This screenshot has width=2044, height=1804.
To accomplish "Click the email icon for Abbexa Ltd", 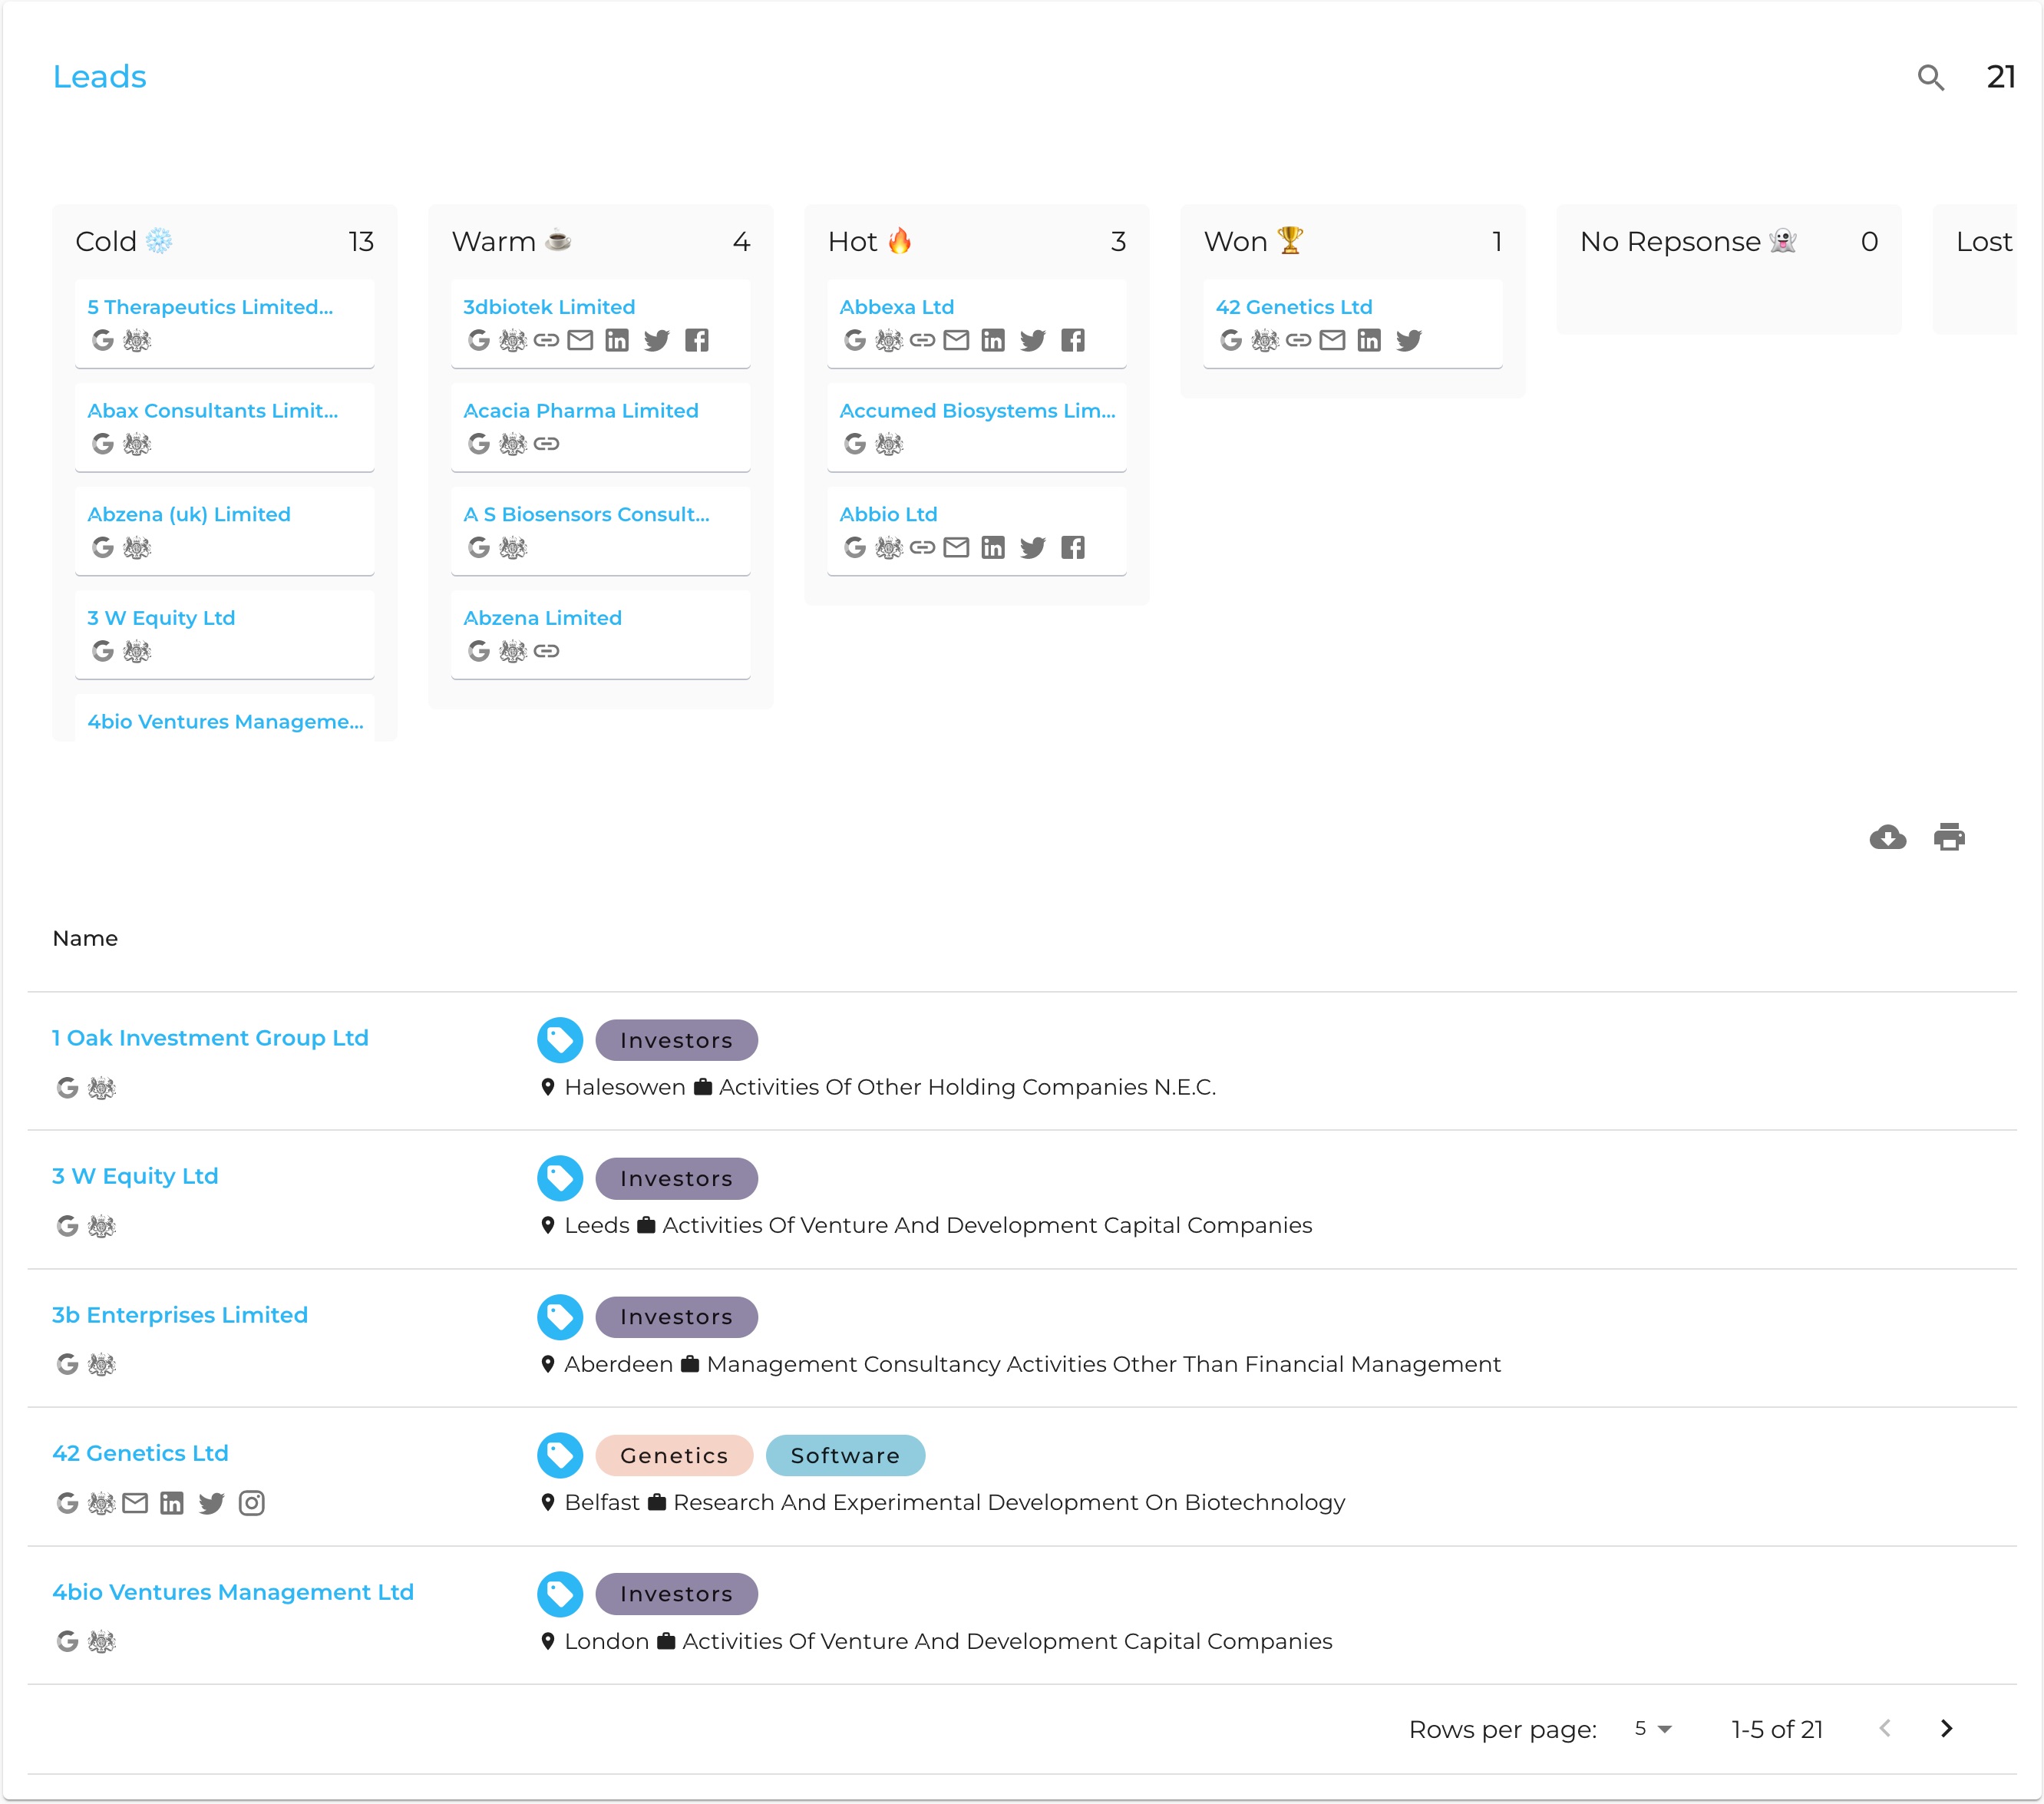I will (956, 339).
